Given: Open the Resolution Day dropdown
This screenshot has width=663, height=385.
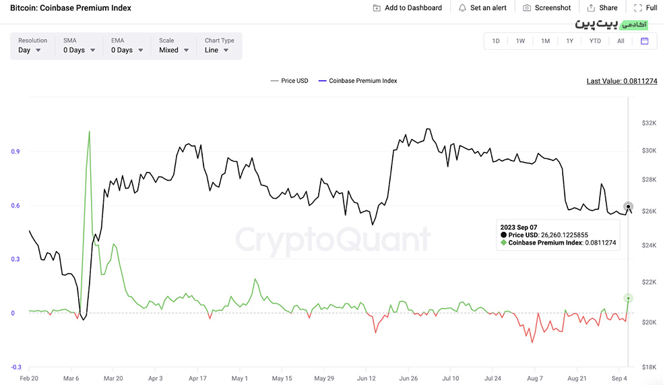Looking at the screenshot, I should (32, 46).
